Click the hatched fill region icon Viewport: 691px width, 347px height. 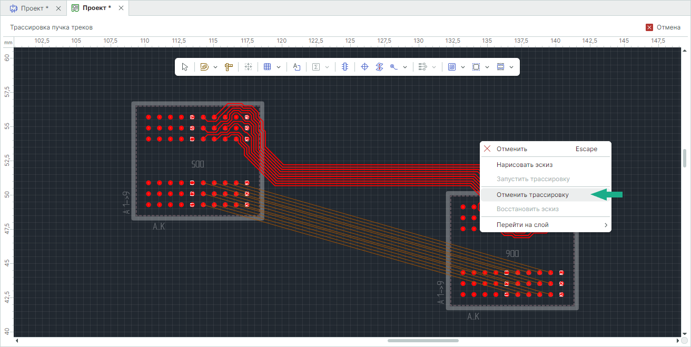coord(451,67)
